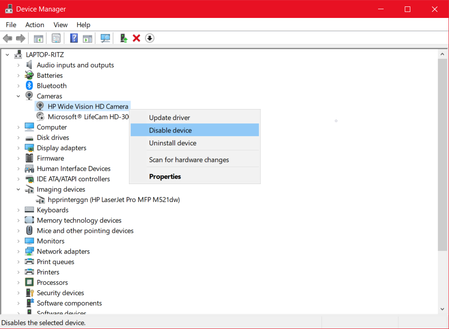449x329 pixels.
Task: Click the scrollbar down arrow in the device tree
Action: [443, 309]
